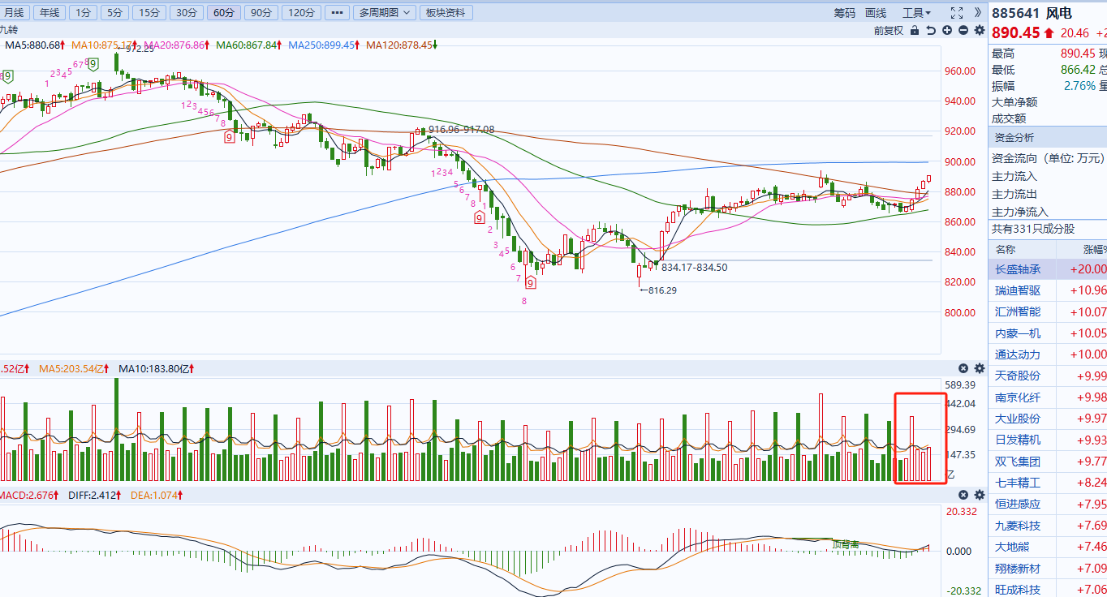Click the MA120:878.45 indicator label
1107x597 pixels.
click(x=402, y=45)
